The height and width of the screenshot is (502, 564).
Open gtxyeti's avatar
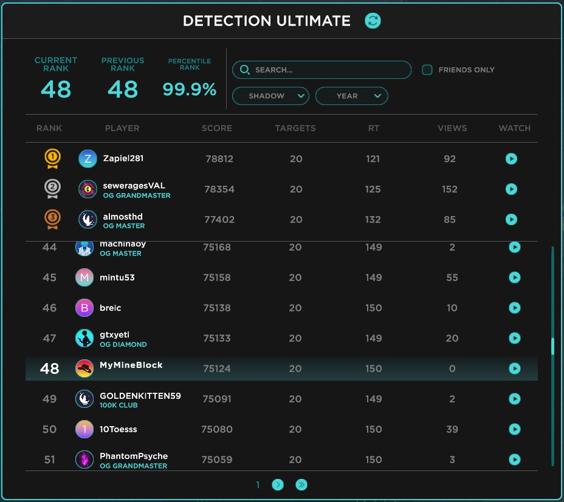click(x=84, y=338)
